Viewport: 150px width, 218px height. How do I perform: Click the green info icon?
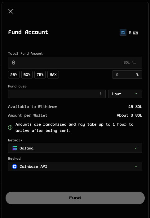tap(10, 127)
